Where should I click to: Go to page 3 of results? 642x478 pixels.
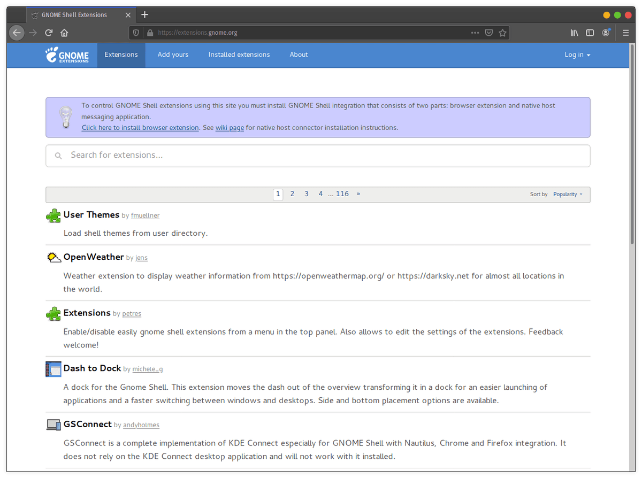pos(307,194)
